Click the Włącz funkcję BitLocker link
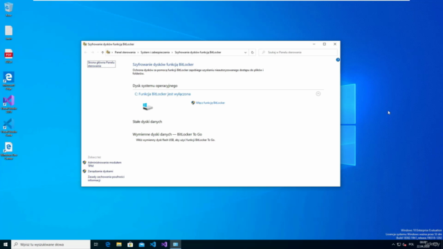Screen dimensions: 443x249 tap(210, 103)
